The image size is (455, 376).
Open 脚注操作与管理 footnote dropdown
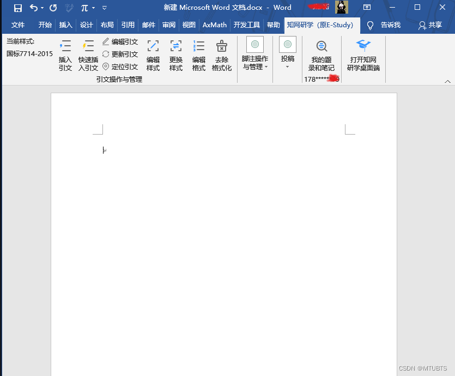pyautogui.click(x=255, y=54)
